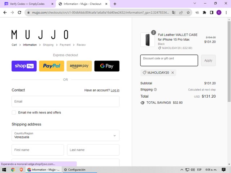
Task: Click the browser forward arrow
Action: tap(12, 13)
